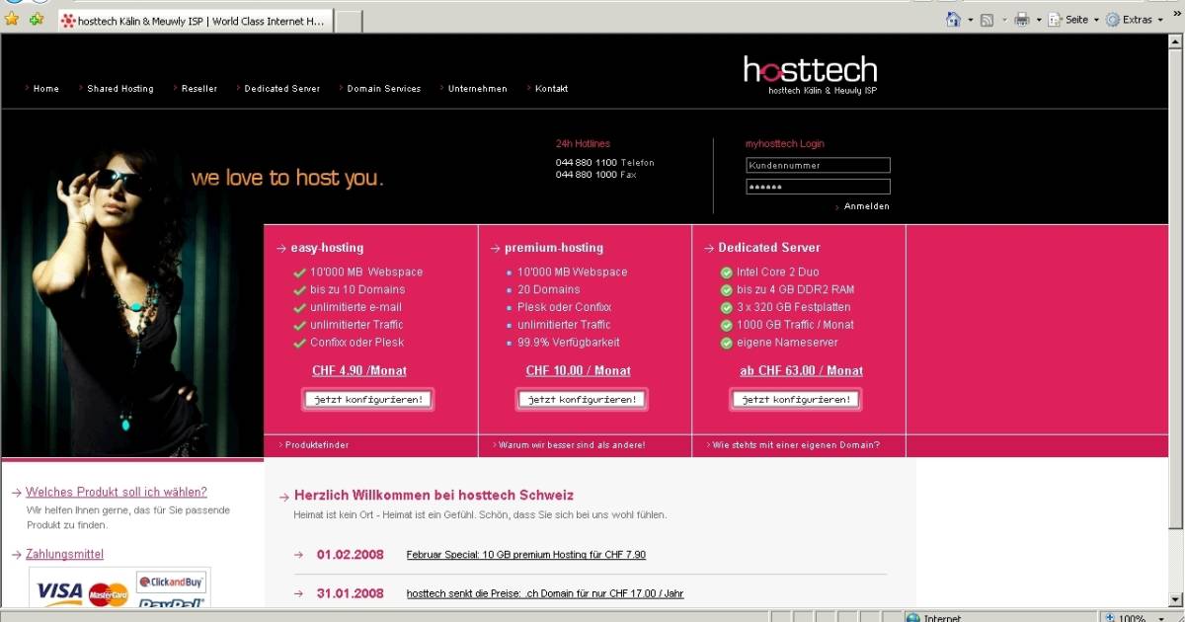Click the browser Home icon
Viewport: 1185px width, 622px height.
(x=952, y=19)
